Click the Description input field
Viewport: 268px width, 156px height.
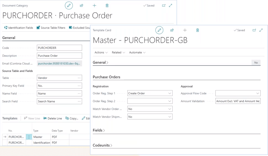59,56
